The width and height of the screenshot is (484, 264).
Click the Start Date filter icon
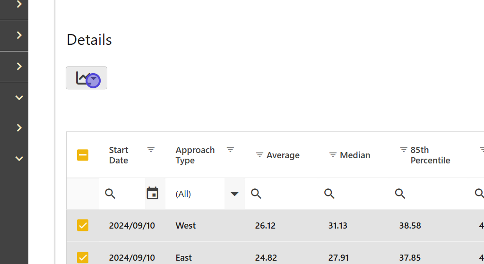pyautogui.click(x=151, y=150)
